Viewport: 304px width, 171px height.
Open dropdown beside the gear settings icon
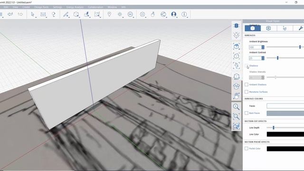[x=146, y=18]
